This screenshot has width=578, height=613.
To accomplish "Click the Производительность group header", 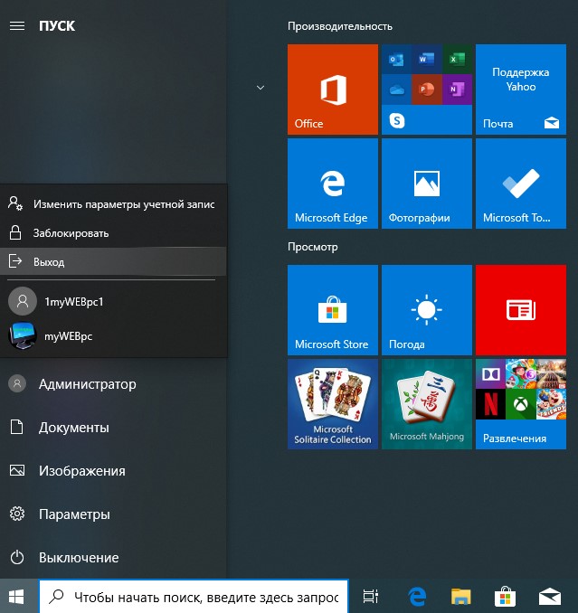I will tap(340, 26).
